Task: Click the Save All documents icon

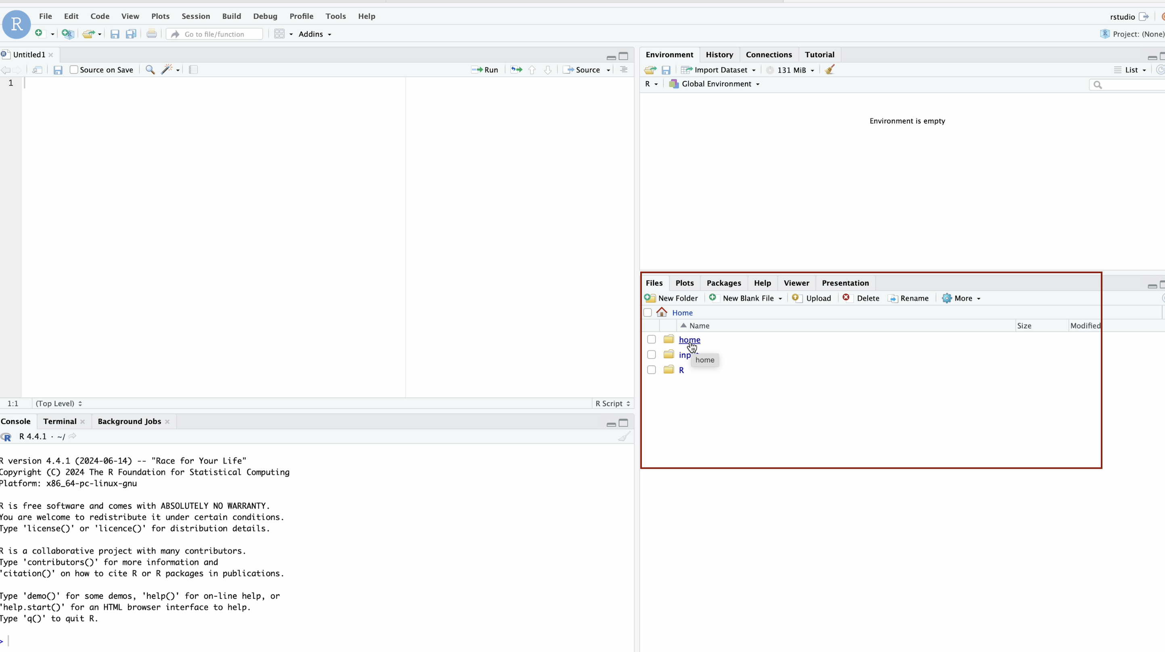Action: click(131, 34)
